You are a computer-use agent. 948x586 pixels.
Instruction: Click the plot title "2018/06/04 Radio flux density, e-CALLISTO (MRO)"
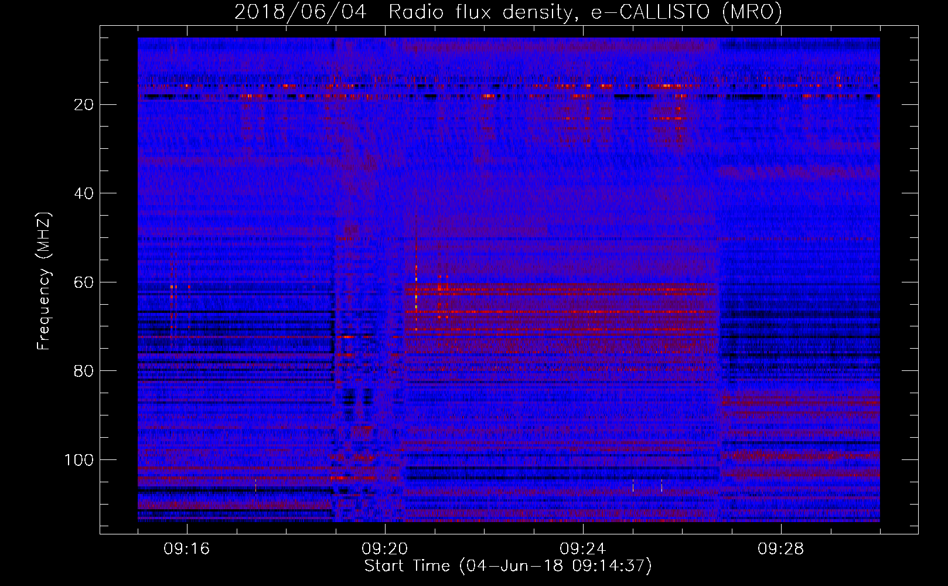[508, 12]
